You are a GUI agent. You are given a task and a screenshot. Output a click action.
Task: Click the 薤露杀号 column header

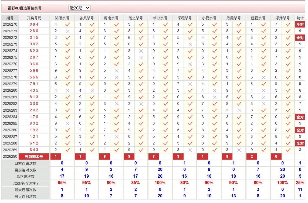pyautogui.click(x=258, y=18)
